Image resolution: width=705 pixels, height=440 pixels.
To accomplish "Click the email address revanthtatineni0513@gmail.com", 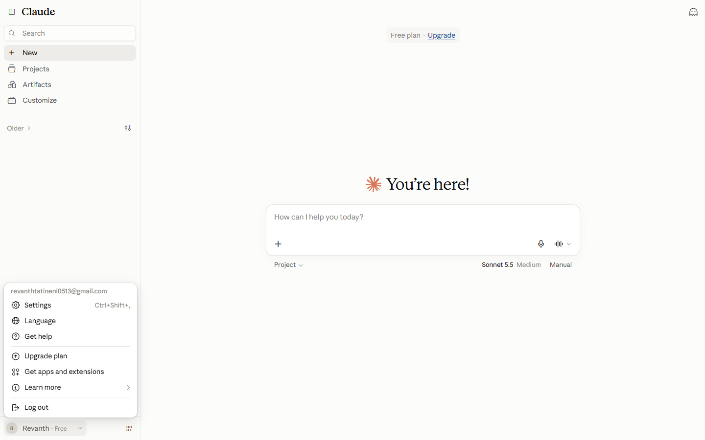I will [59, 291].
